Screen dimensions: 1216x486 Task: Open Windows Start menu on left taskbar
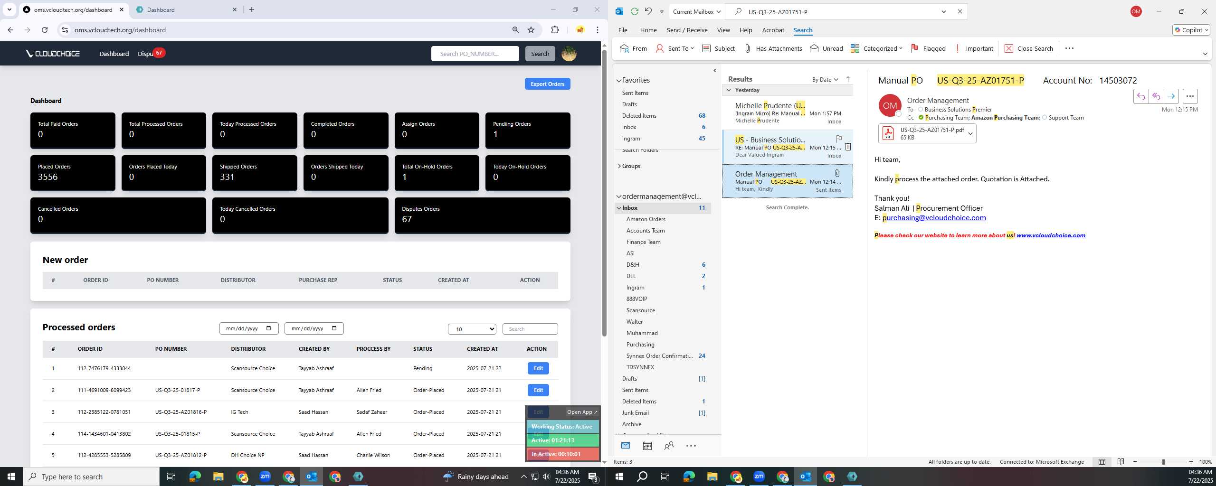click(11, 477)
